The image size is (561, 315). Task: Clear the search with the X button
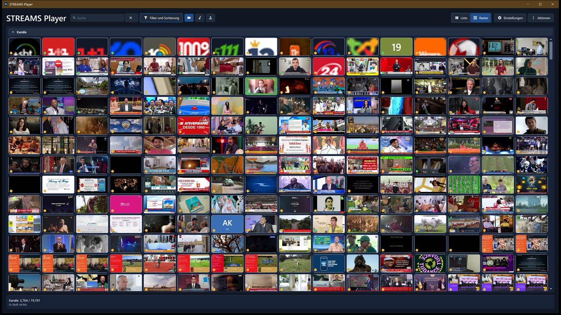(131, 18)
